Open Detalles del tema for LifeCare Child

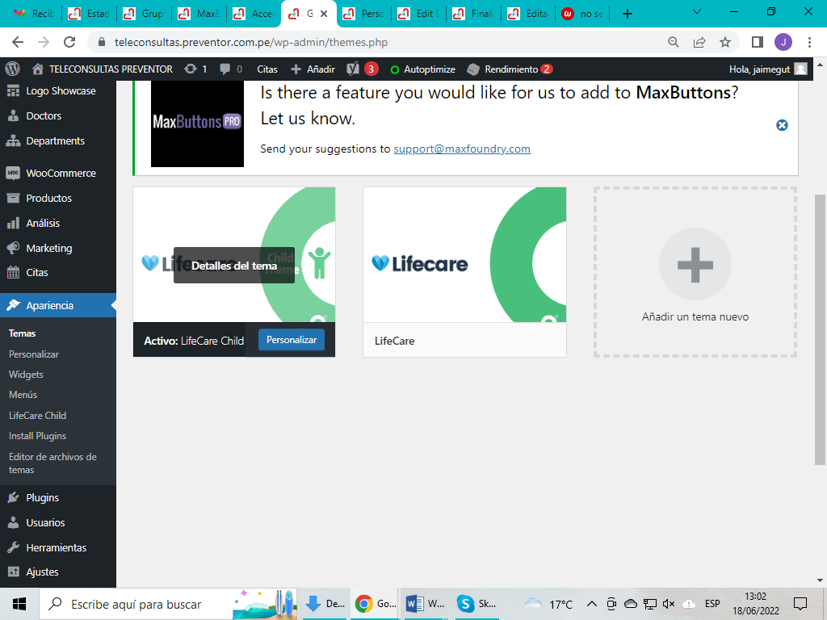tap(234, 265)
